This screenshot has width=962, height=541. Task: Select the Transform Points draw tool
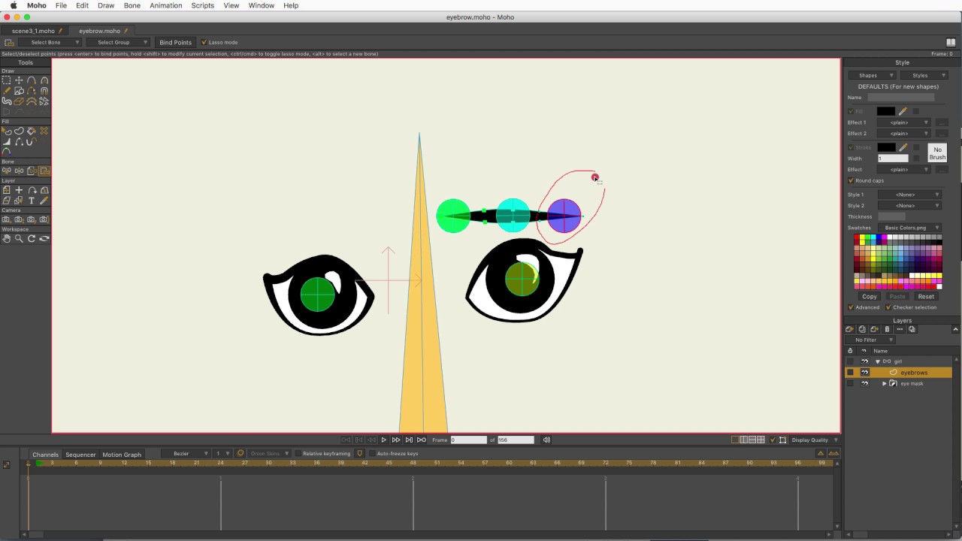[19, 80]
